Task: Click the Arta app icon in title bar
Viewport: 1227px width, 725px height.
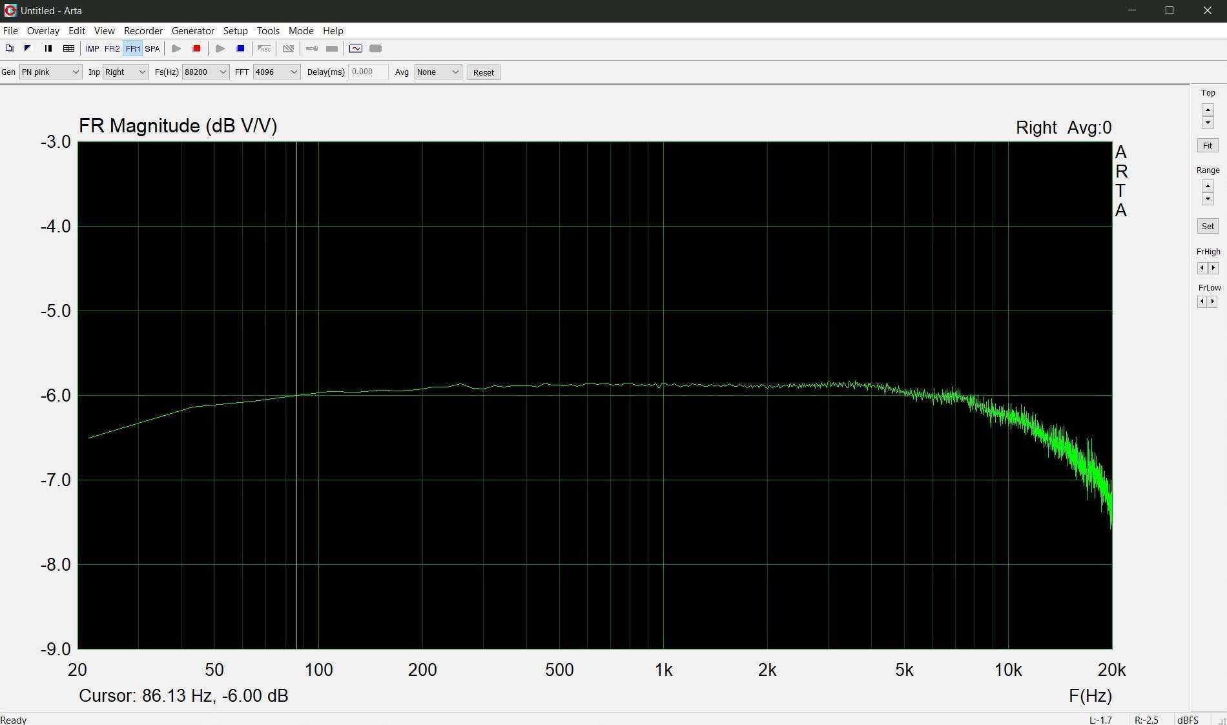Action: coord(10,10)
